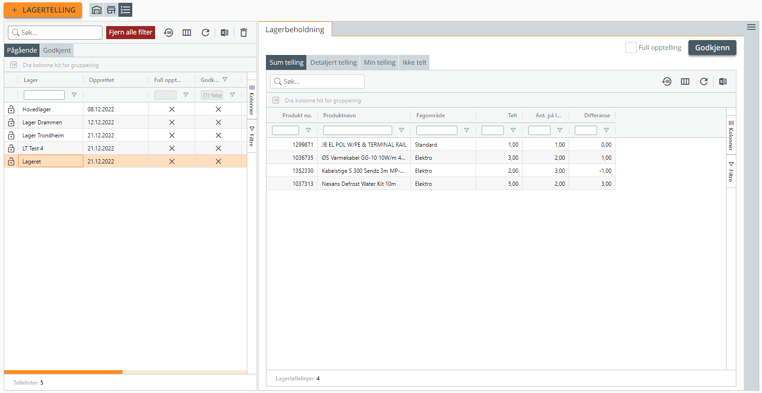
Task: Focus Produktnavn filter input
Action: click(x=358, y=130)
